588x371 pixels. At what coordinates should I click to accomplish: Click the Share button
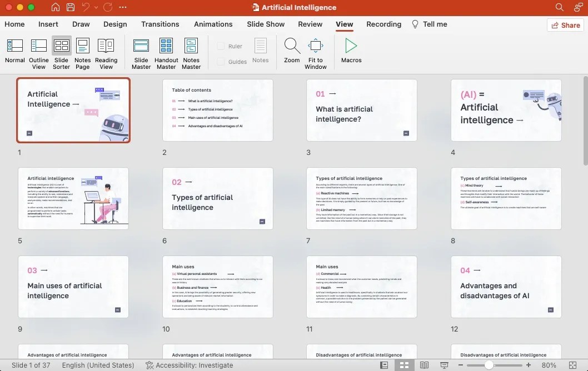(565, 25)
